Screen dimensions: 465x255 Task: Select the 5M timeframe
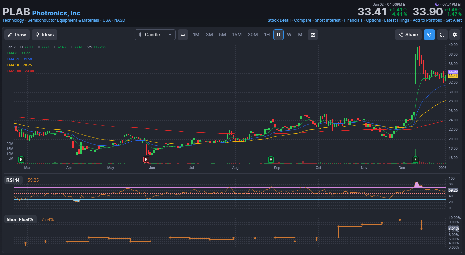pos(222,35)
